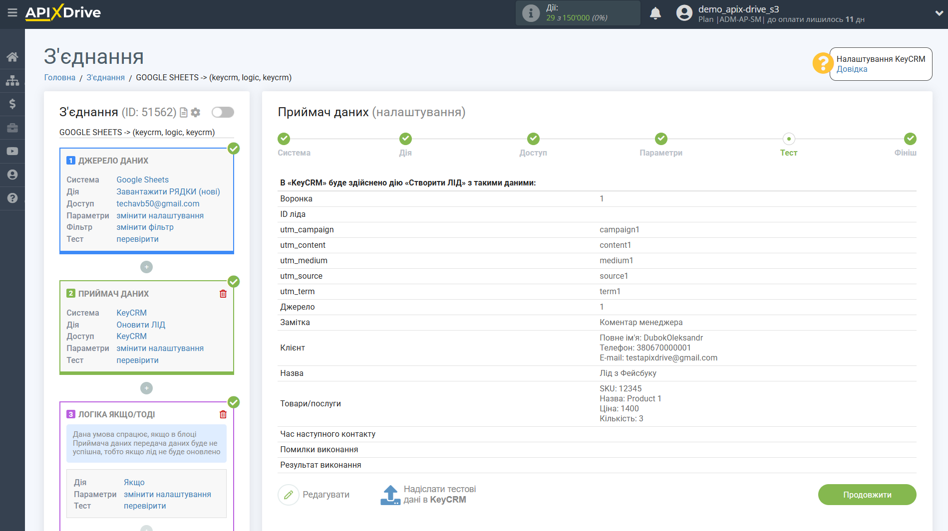Add a block after the data source
The height and width of the screenshot is (531, 948).
pos(146,267)
